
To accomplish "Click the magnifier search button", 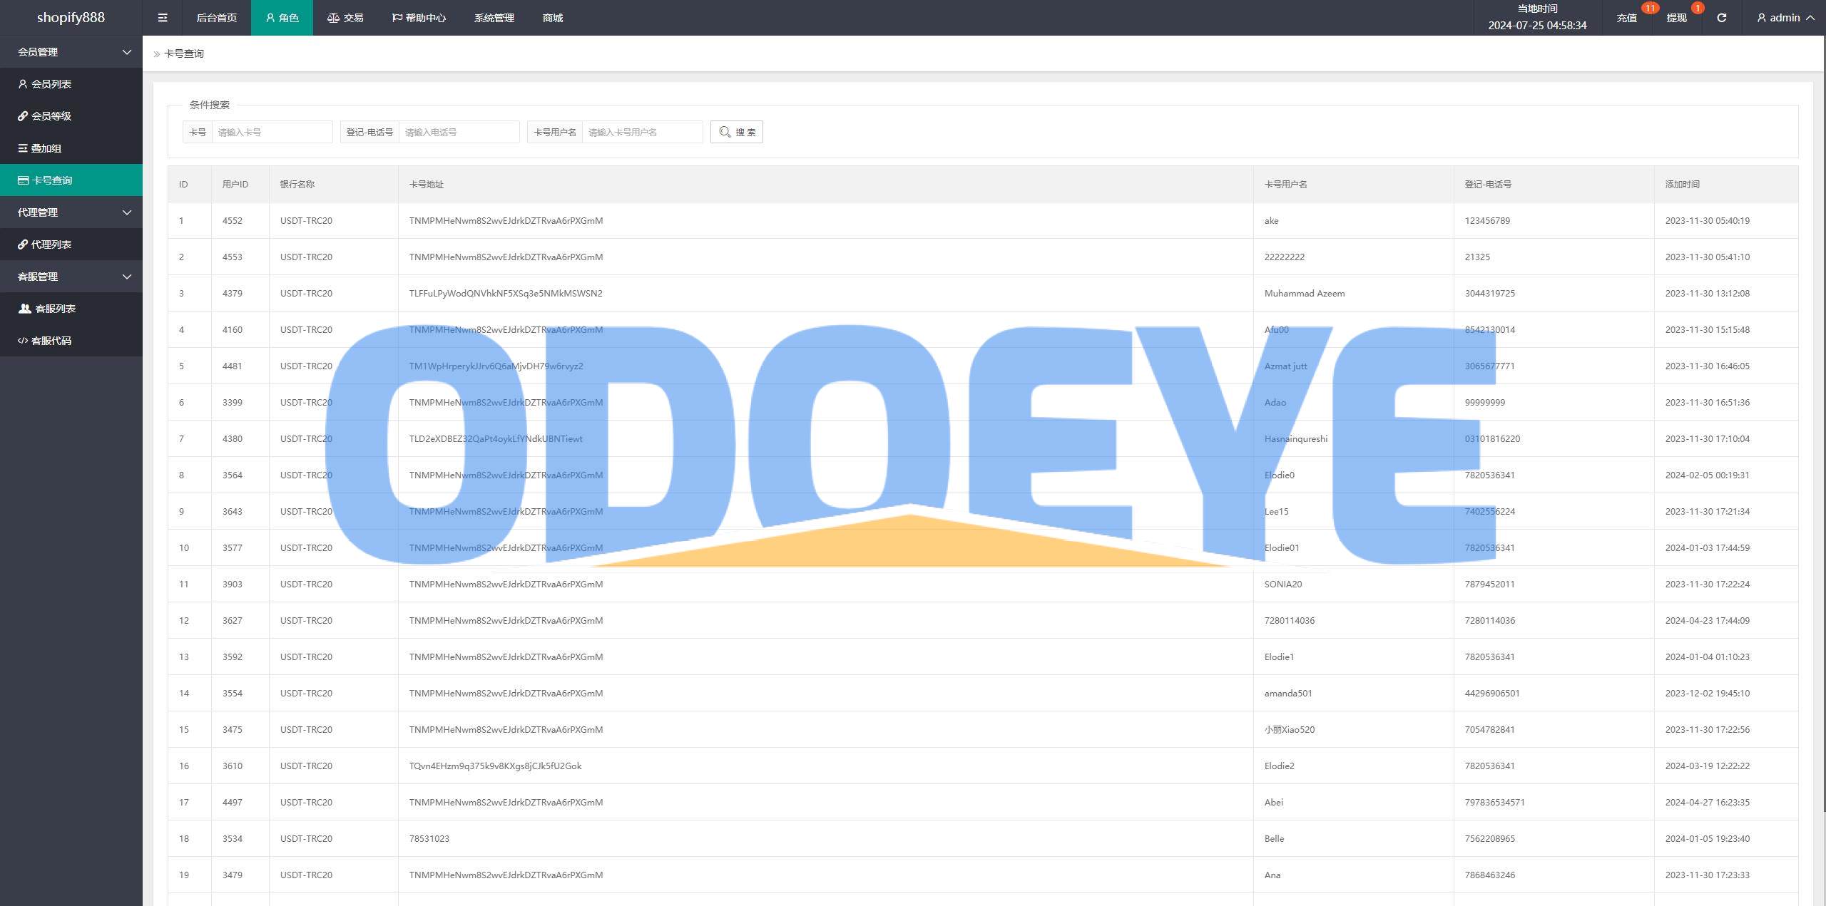I will (x=736, y=132).
